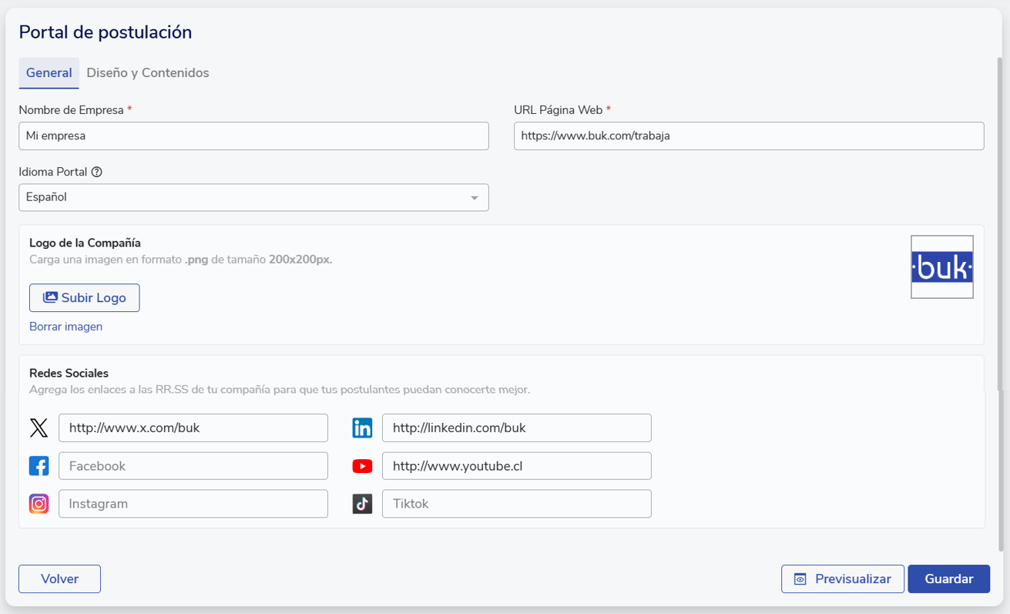Click the Idioma Portal help question icon
This screenshot has height=614, width=1010.
[x=96, y=173]
